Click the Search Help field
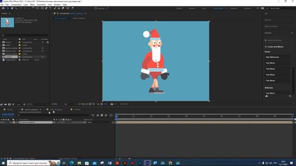 click(x=281, y=8)
